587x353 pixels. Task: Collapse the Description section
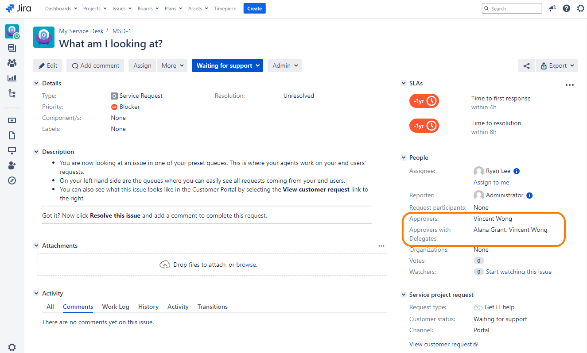pyautogui.click(x=36, y=152)
